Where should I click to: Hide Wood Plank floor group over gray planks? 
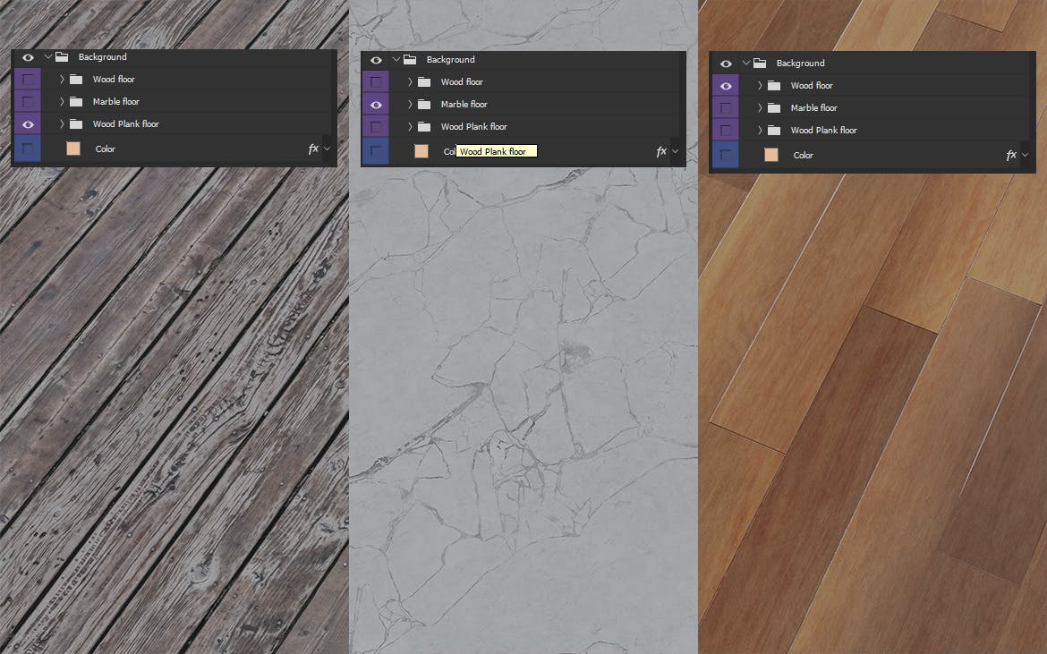point(28,123)
